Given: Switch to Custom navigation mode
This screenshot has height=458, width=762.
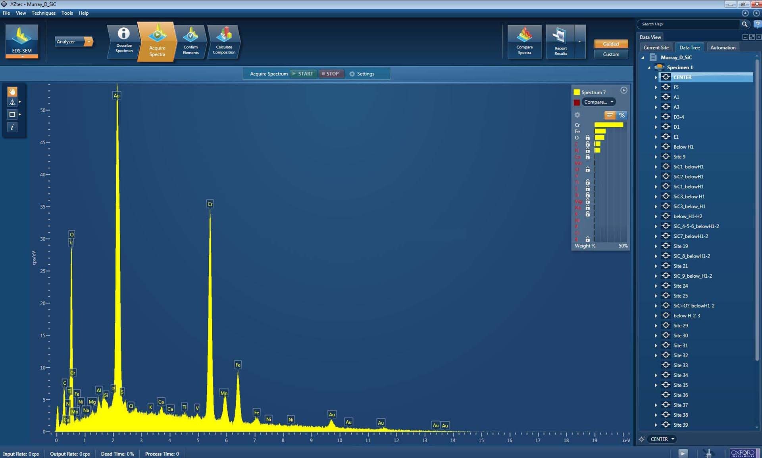Looking at the screenshot, I should point(611,54).
